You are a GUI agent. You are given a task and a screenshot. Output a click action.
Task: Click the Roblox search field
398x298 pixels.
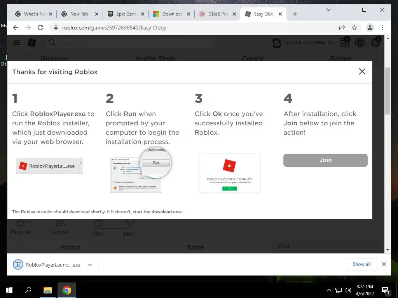tap(131, 43)
